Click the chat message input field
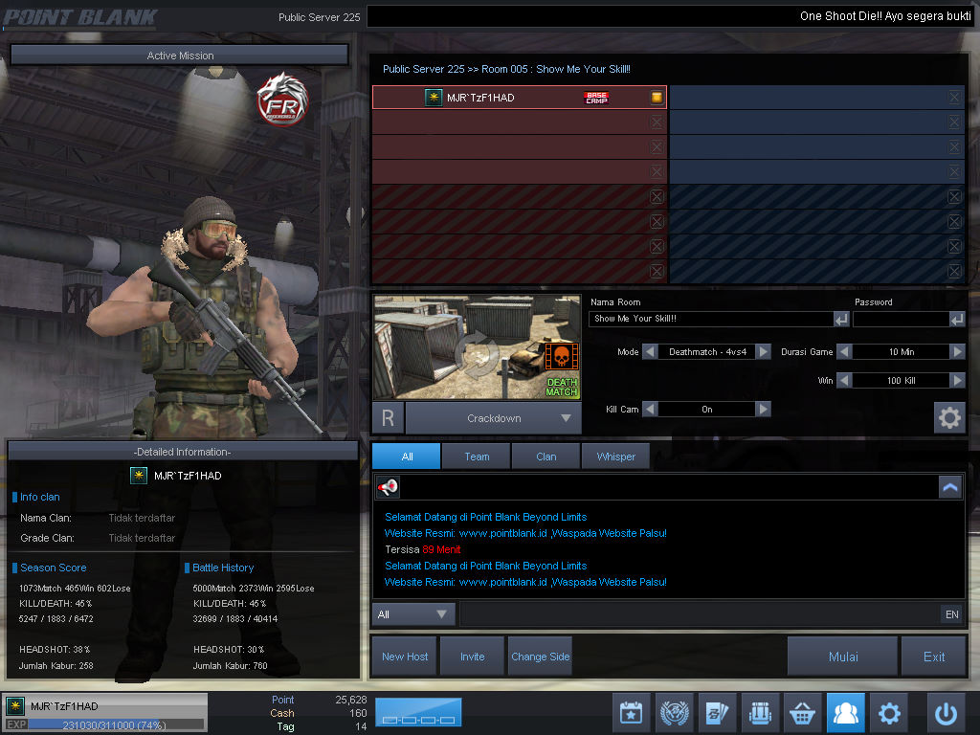This screenshot has width=980, height=735. (x=700, y=614)
